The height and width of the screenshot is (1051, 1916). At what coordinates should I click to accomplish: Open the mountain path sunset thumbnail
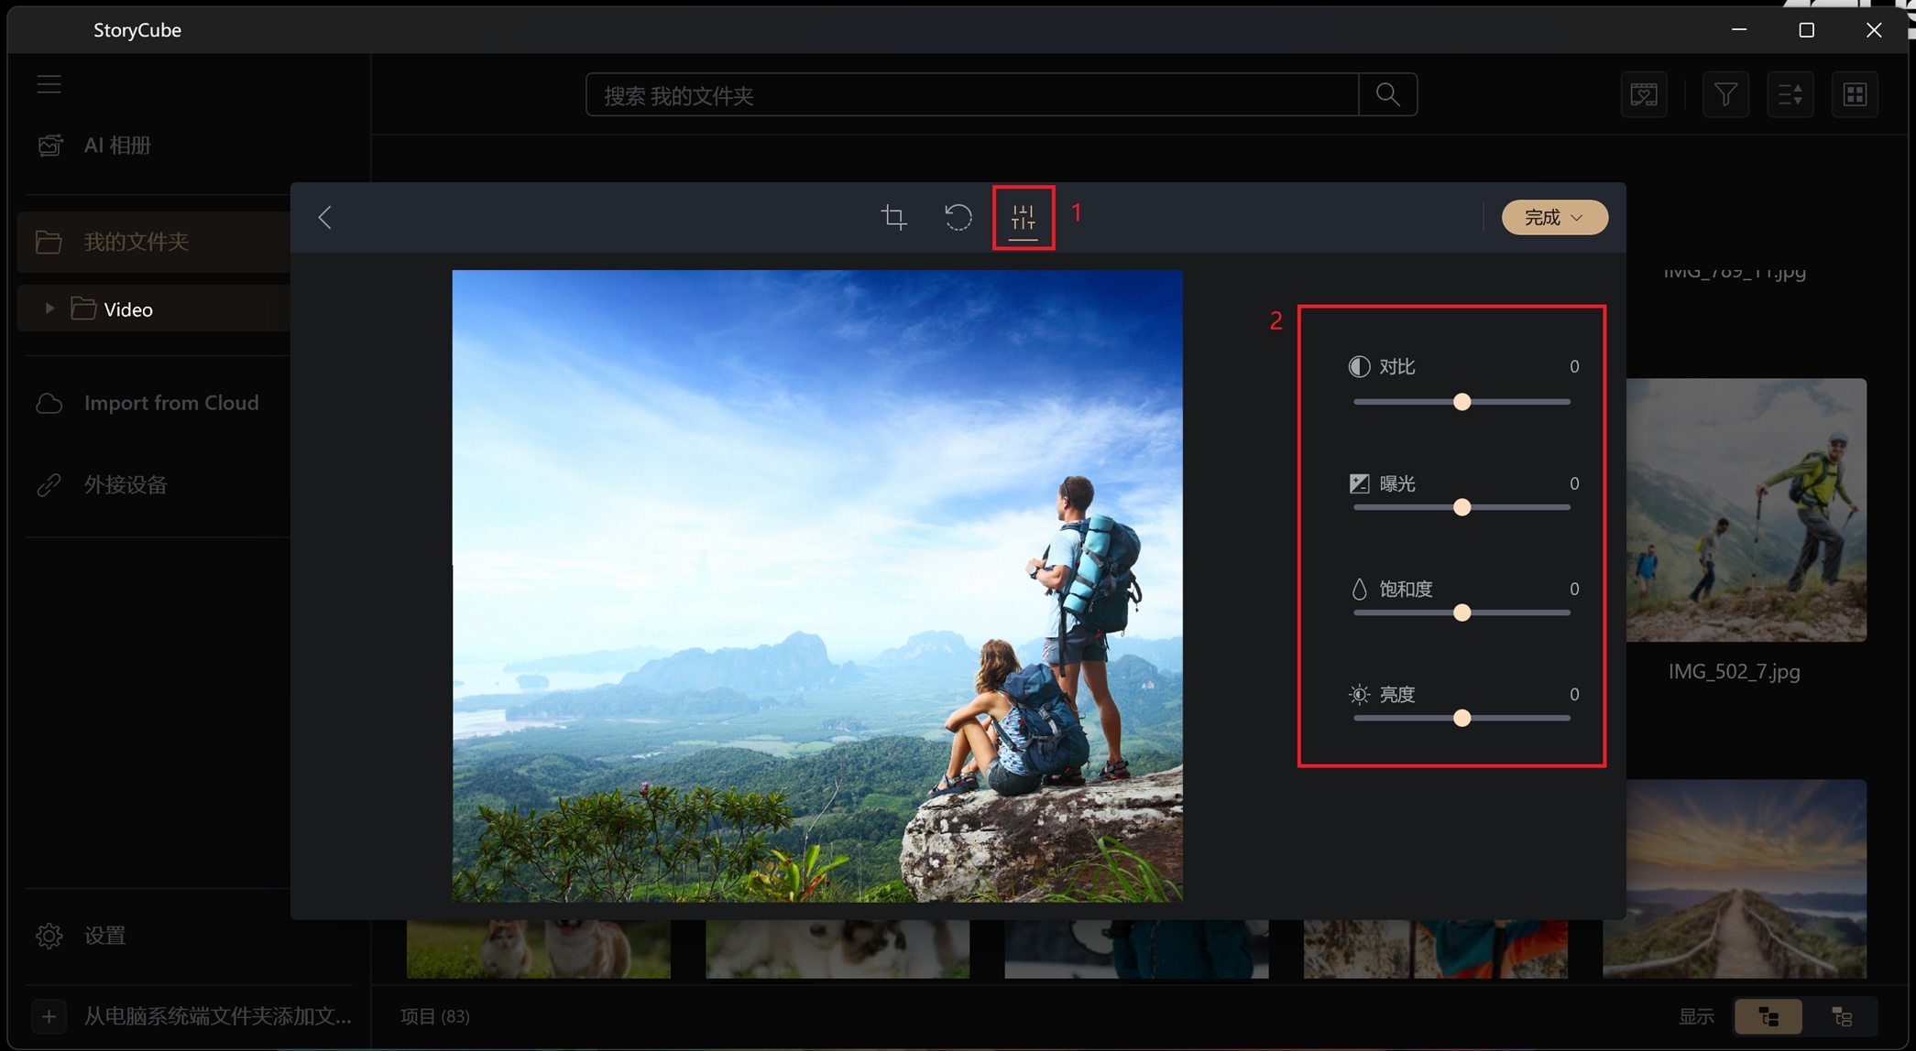pyautogui.click(x=1735, y=878)
